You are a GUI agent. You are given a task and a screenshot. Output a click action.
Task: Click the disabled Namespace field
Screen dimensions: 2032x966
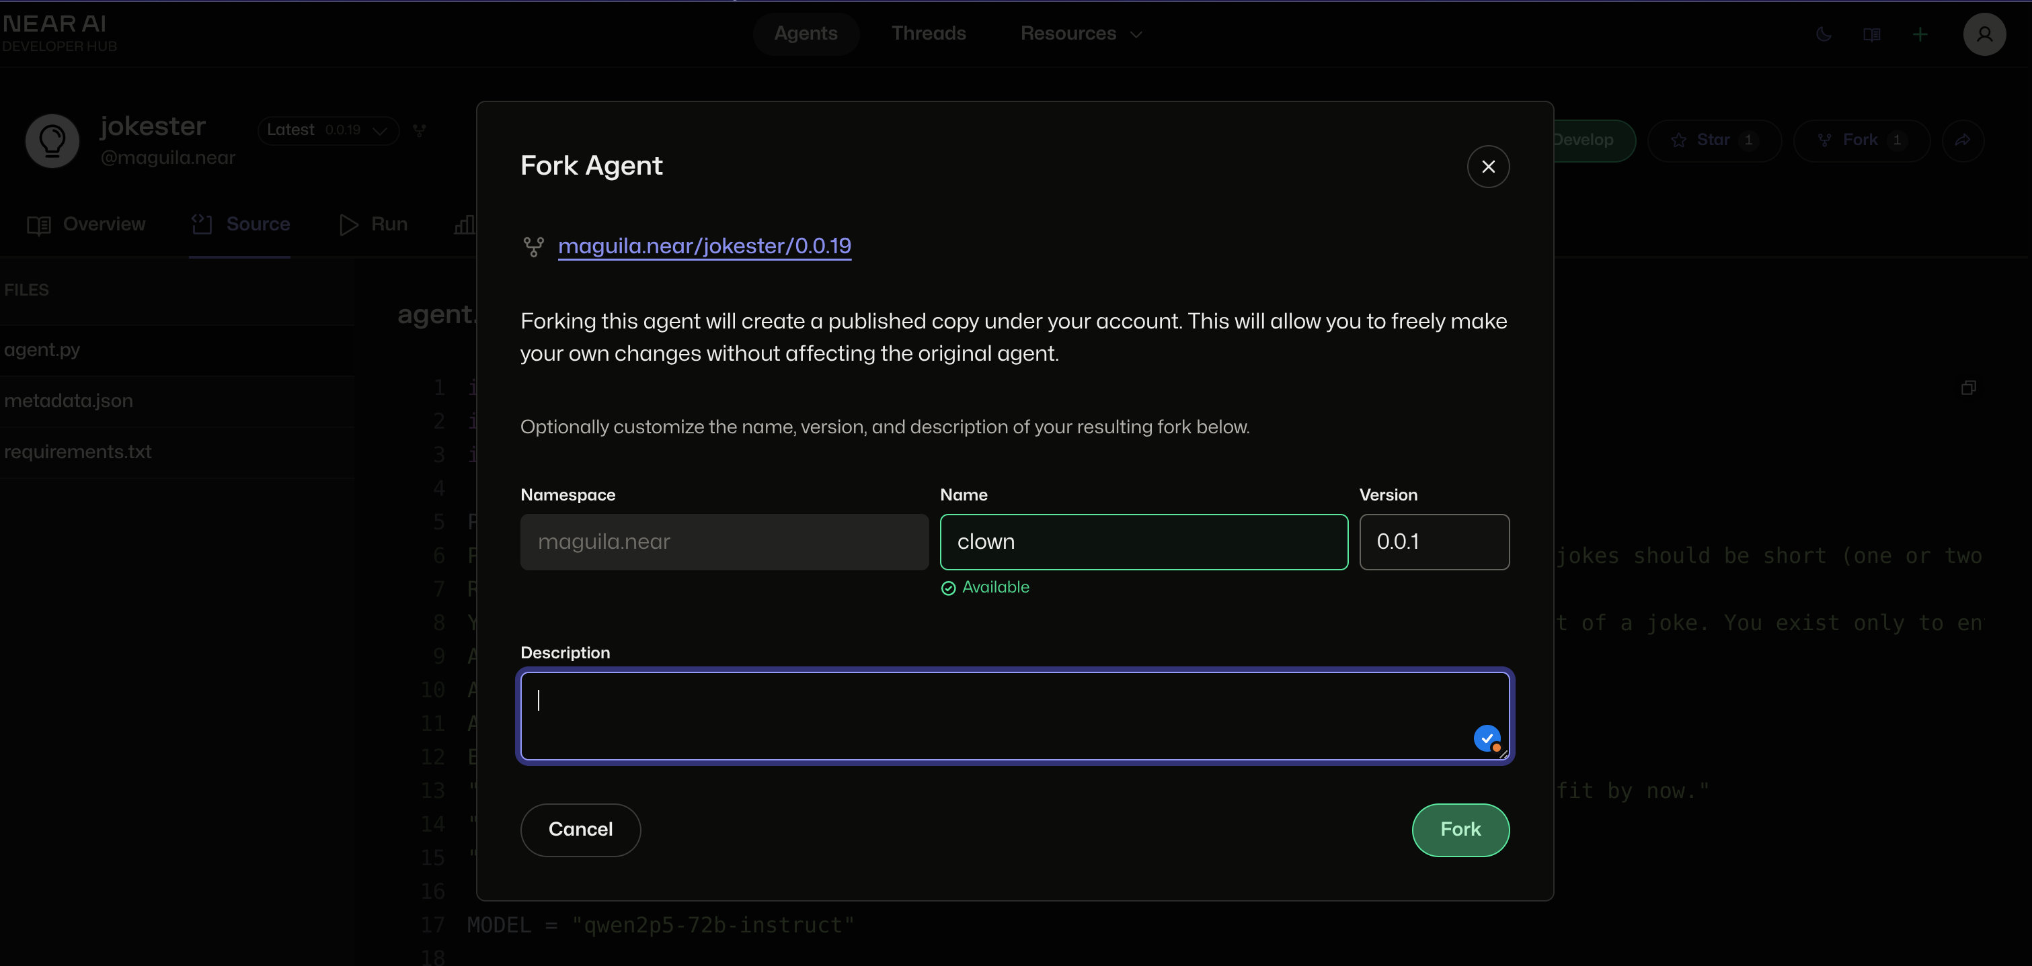coord(724,542)
